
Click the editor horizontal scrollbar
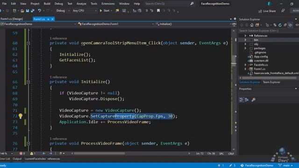(99, 154)
